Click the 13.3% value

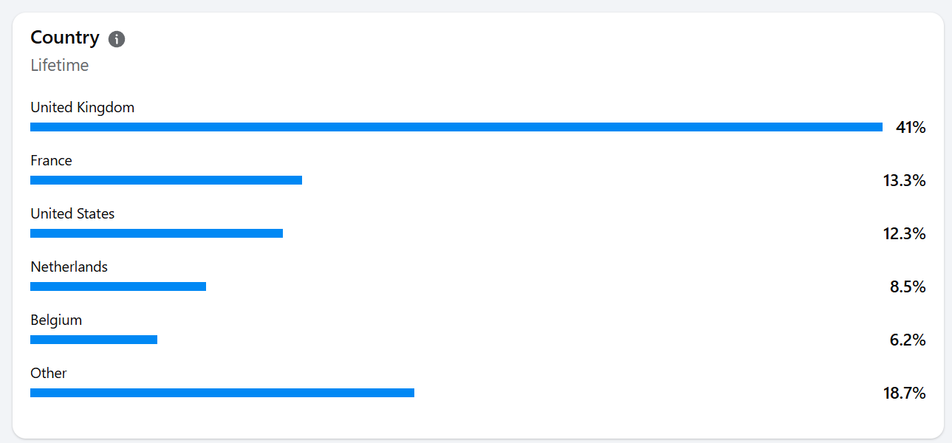coord(905,180)
